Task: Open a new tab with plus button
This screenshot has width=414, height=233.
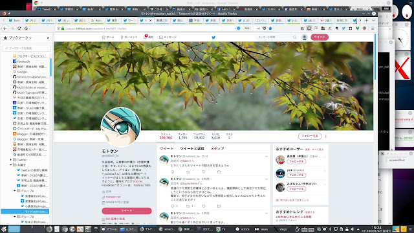Action: tap(367, 20)
